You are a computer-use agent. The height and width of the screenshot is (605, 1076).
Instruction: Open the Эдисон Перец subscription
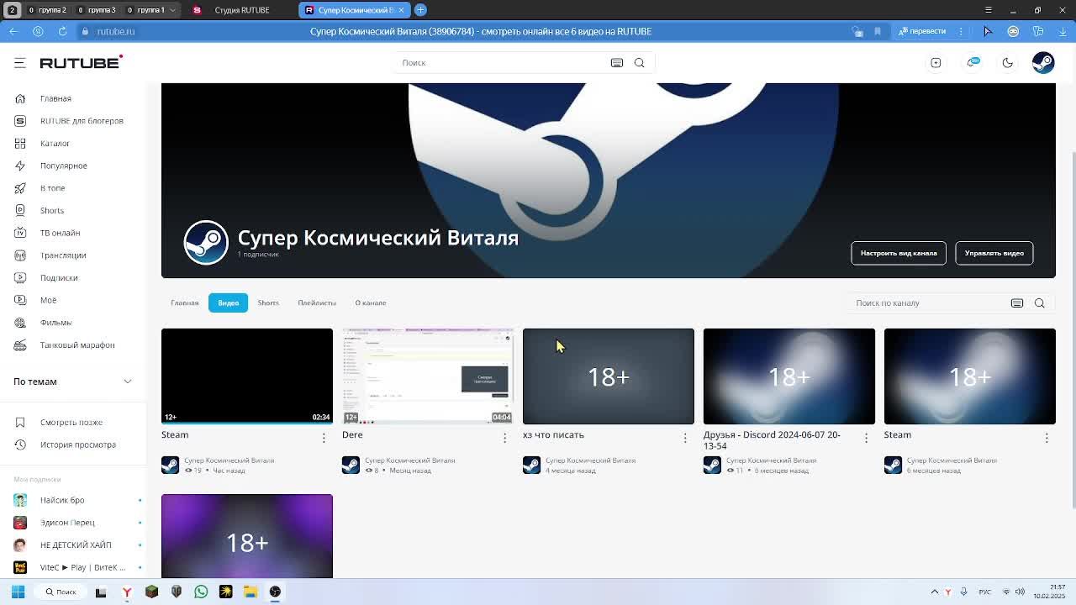pyautogui.click(x=67, y=523)
